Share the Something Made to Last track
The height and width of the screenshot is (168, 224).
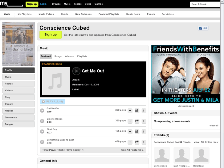pyautogui.click(x=137, y=142)
